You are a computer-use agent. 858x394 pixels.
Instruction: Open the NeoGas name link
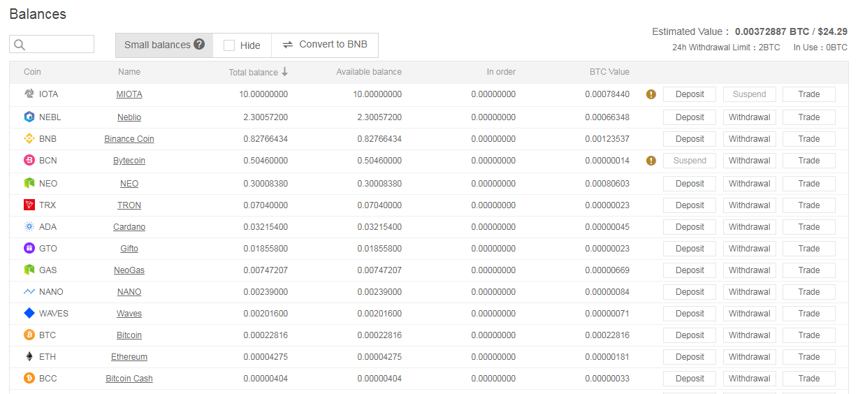(x=129, y=270)
